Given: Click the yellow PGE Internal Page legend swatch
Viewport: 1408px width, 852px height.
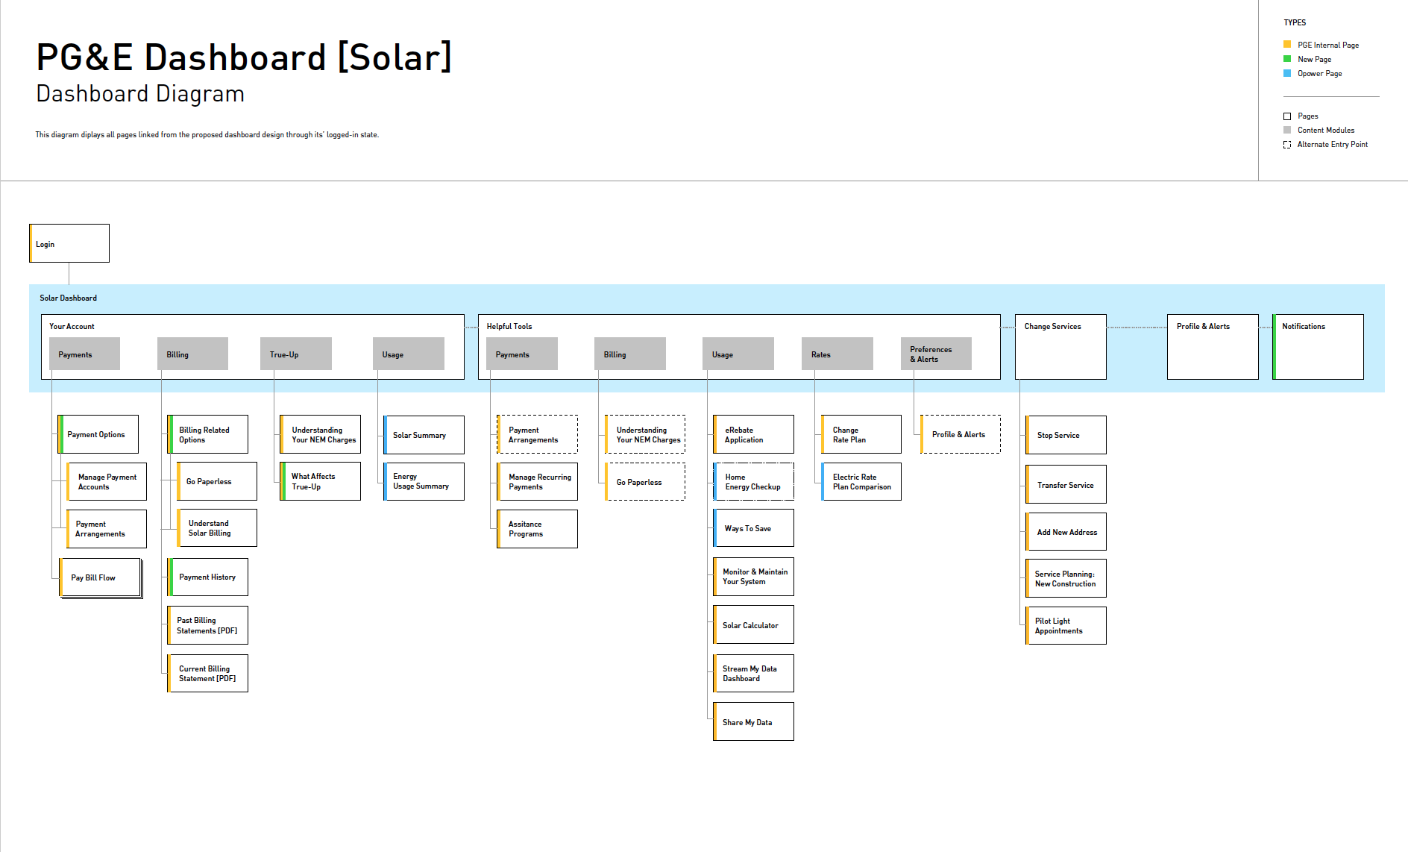Looking at the screenshot, I should click(1287, 45).
